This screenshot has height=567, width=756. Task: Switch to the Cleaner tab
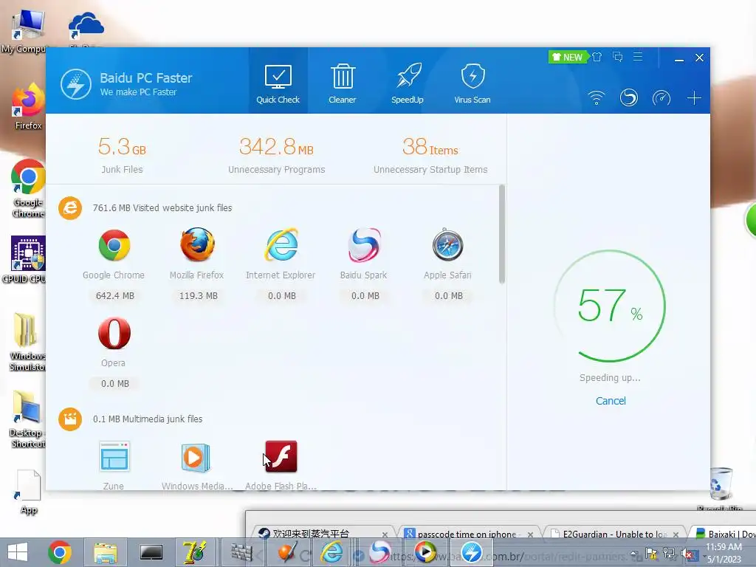[343, 81]
